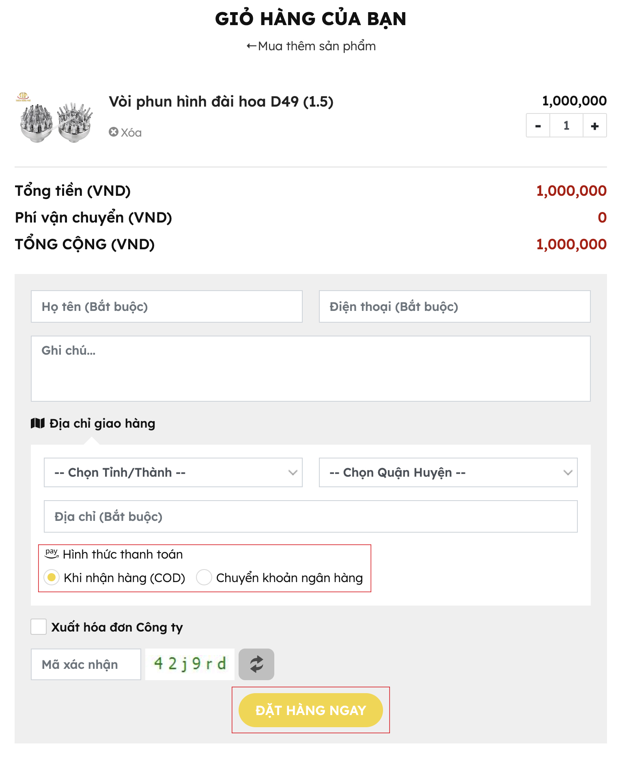Open the Vòi phun hình đài hoa product title

click(221, 102)
